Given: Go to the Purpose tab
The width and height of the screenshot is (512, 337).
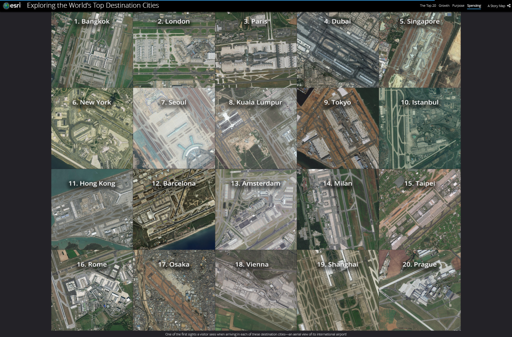Looking at the screenshot, I should 458,6.
